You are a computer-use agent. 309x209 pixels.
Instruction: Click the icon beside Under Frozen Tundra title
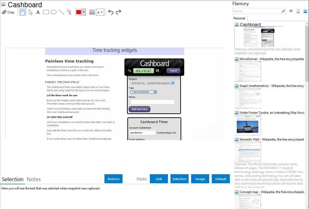237,113
